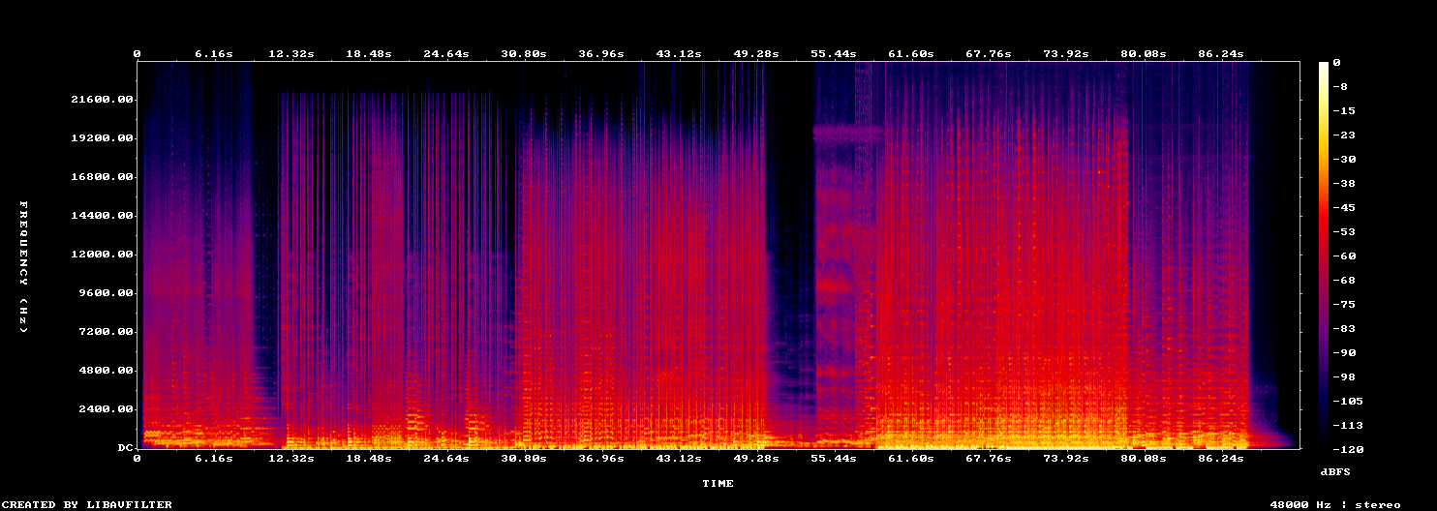The height and width of the screenshot is (511, 1437).
Task: Click the 21600.00 frequency axis label
Action: 101,100
